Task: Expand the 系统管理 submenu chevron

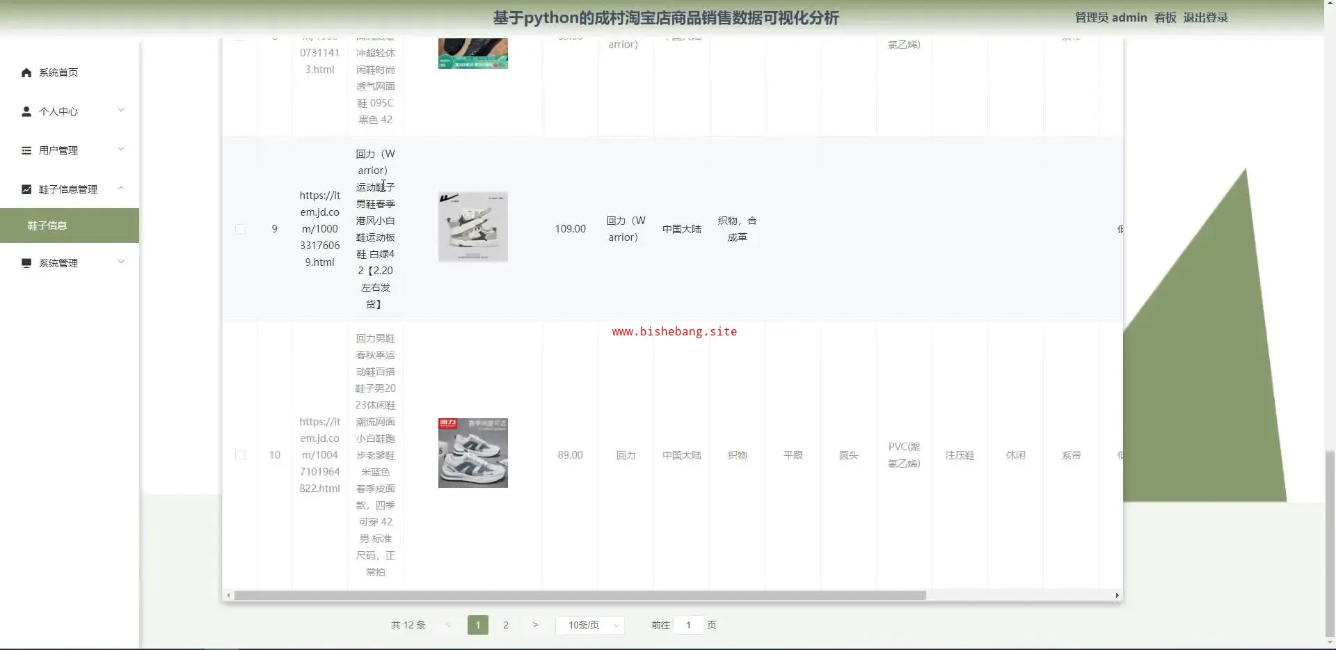Action: pos(121,262)
